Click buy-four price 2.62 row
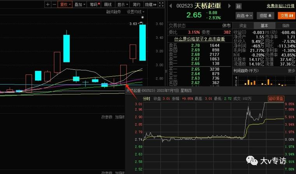Viewport: 296px width, 174px height. (x=199, y=83)
